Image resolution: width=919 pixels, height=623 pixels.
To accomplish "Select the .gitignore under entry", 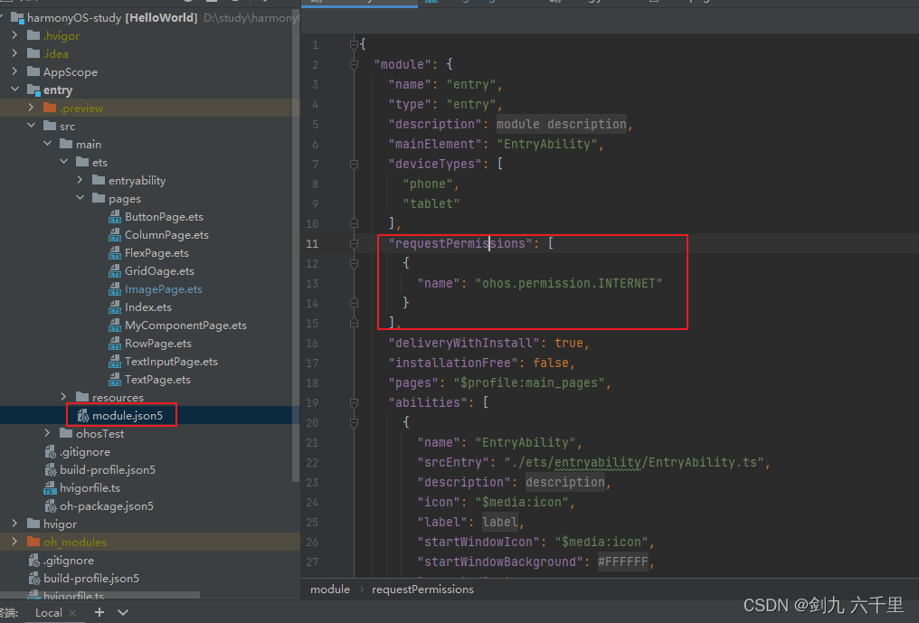I will point(84,452).
